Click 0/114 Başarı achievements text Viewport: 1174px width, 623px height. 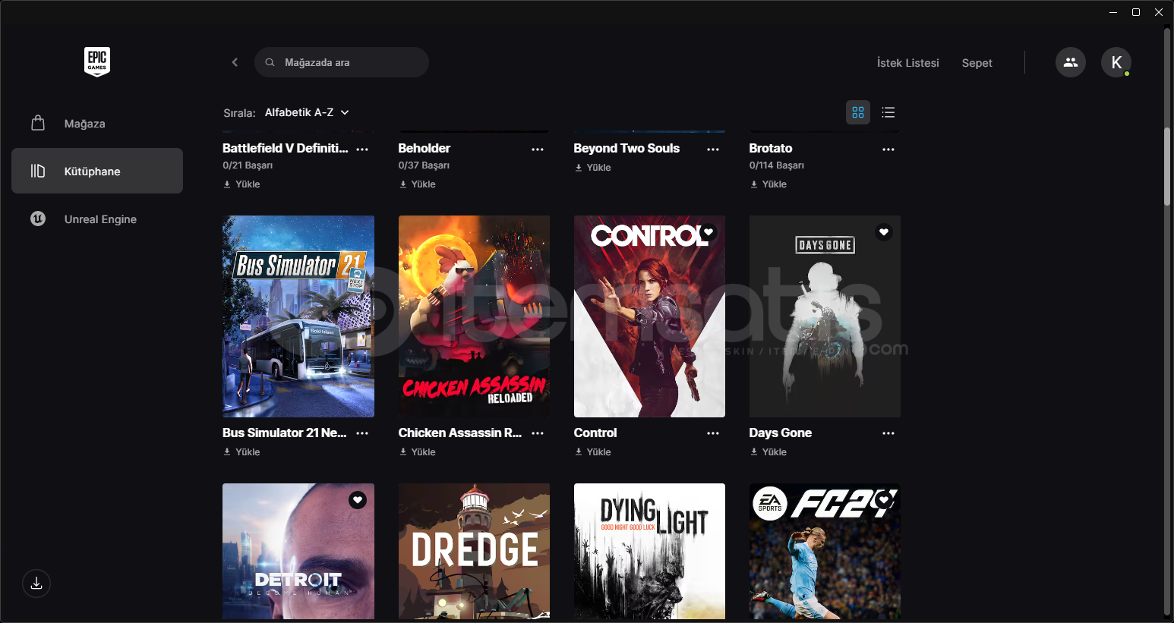pyautogui.click(x=777, y=165)
